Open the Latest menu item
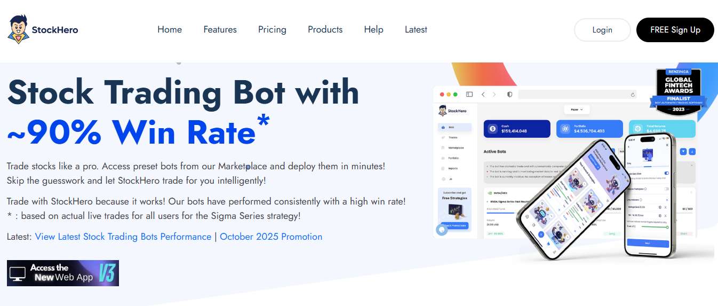The height and width of the screenshot is (306, 718). (x=416, y=29)
